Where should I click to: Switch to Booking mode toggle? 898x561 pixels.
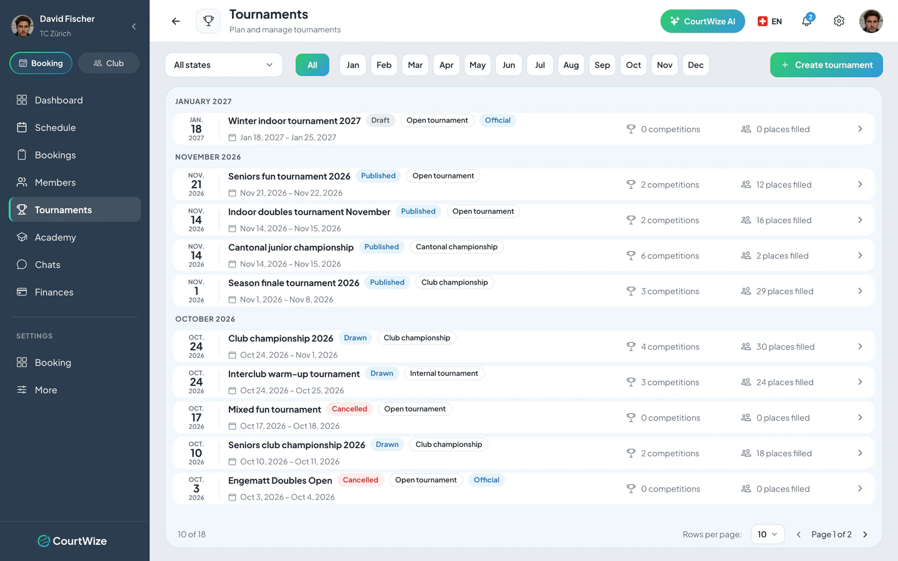click(x=41, y=63)
